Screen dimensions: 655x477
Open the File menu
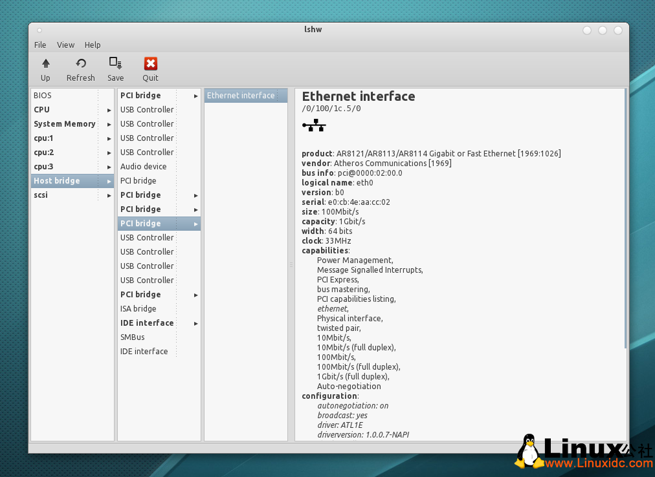(x=40, y=45)
